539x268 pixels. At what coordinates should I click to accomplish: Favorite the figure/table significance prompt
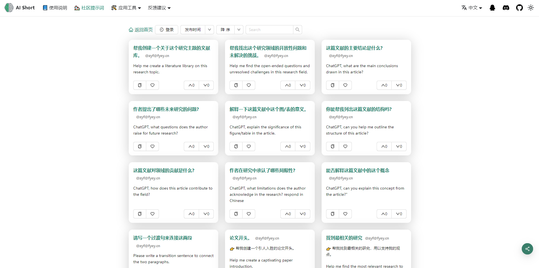click(249, 146)
